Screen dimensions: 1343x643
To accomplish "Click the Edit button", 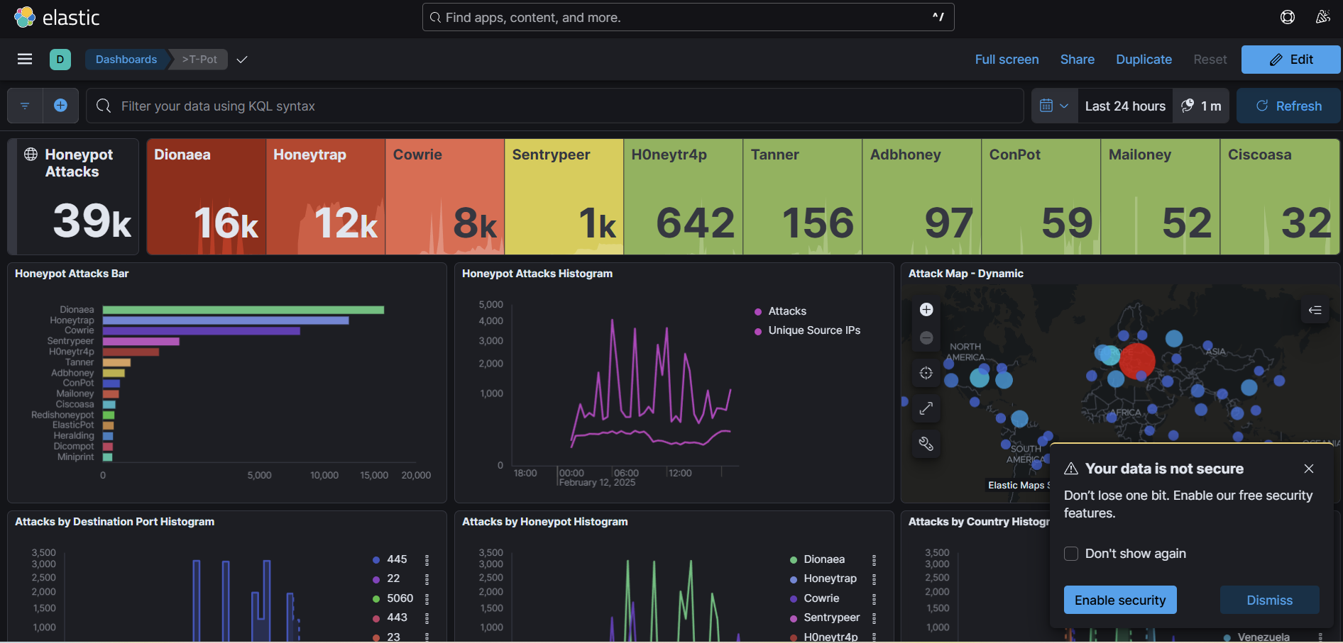I will click(x=1290, y=60).
